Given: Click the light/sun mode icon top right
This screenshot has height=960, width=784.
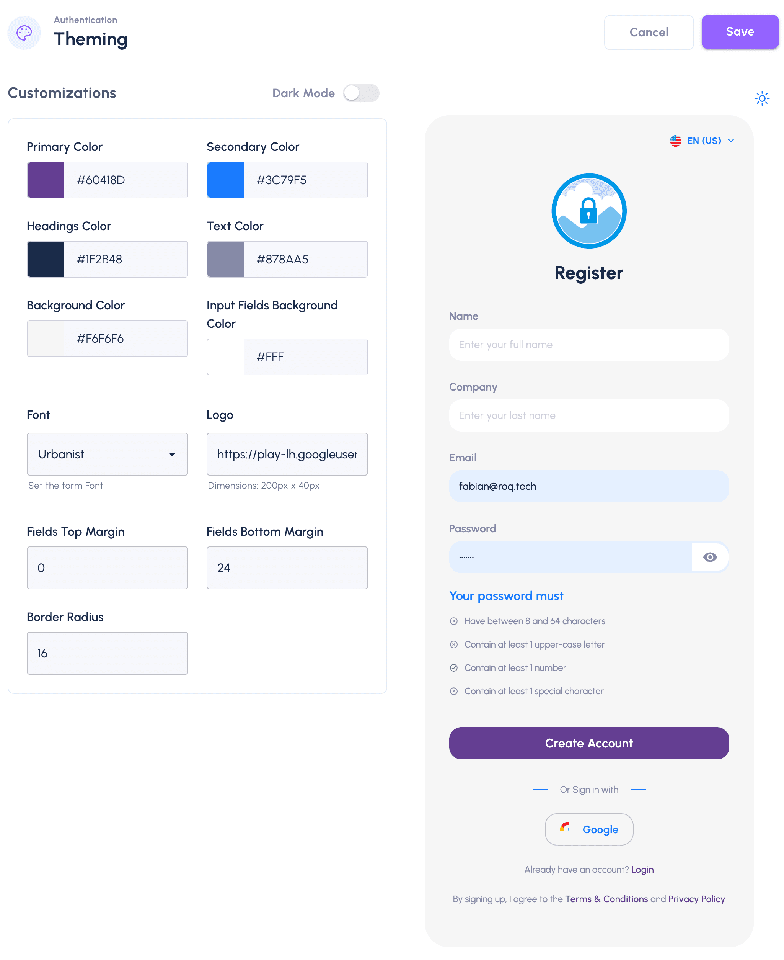Looking at the screenshot, I should point(762,98).
